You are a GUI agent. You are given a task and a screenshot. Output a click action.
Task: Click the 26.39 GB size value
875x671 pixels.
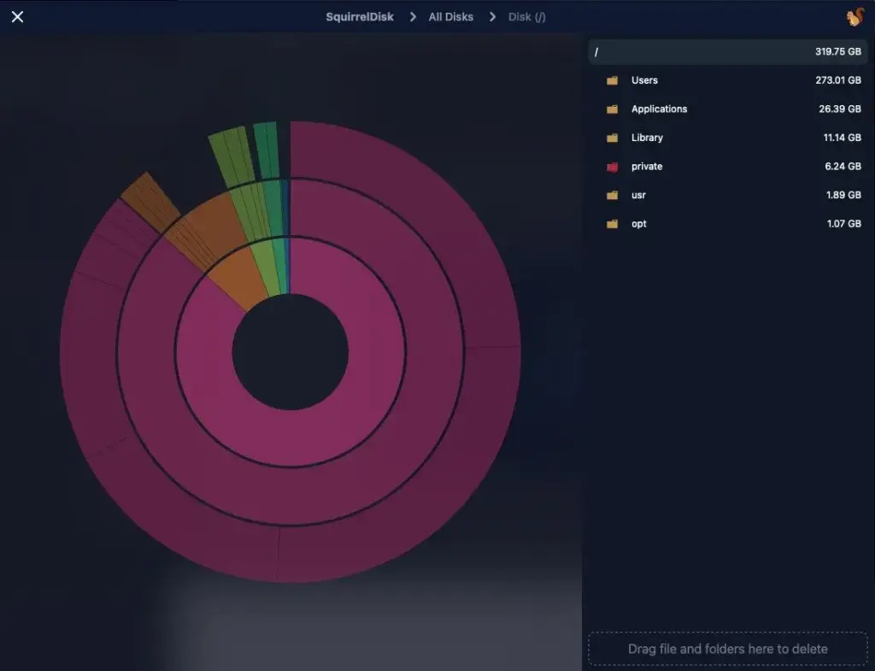(839, 109)
